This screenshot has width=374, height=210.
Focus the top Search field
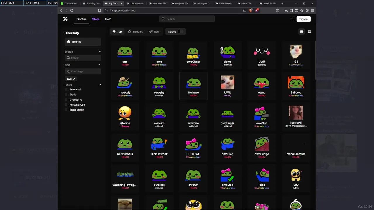click(187, 19)
